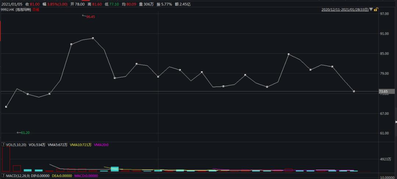Click the DIF:0.00000 readout
397x179 pixels.
(41, 175)
